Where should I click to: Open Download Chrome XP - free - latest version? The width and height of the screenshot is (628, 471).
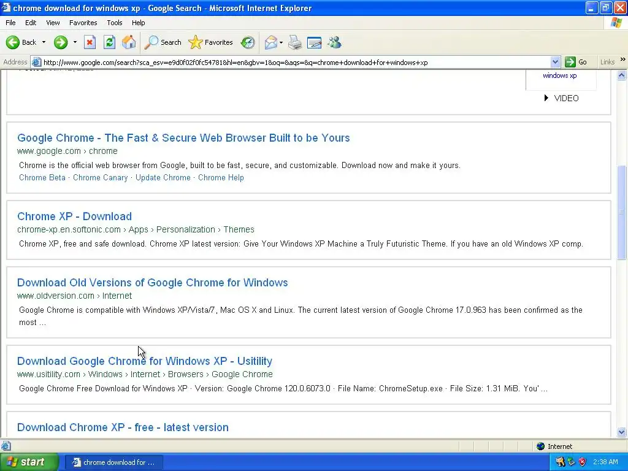click(x=123, y=427)
